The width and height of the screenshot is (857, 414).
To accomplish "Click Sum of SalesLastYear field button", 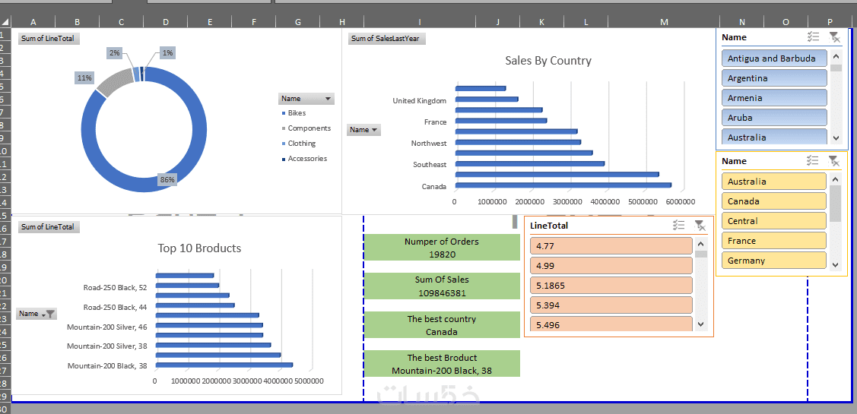I will 388,39.
